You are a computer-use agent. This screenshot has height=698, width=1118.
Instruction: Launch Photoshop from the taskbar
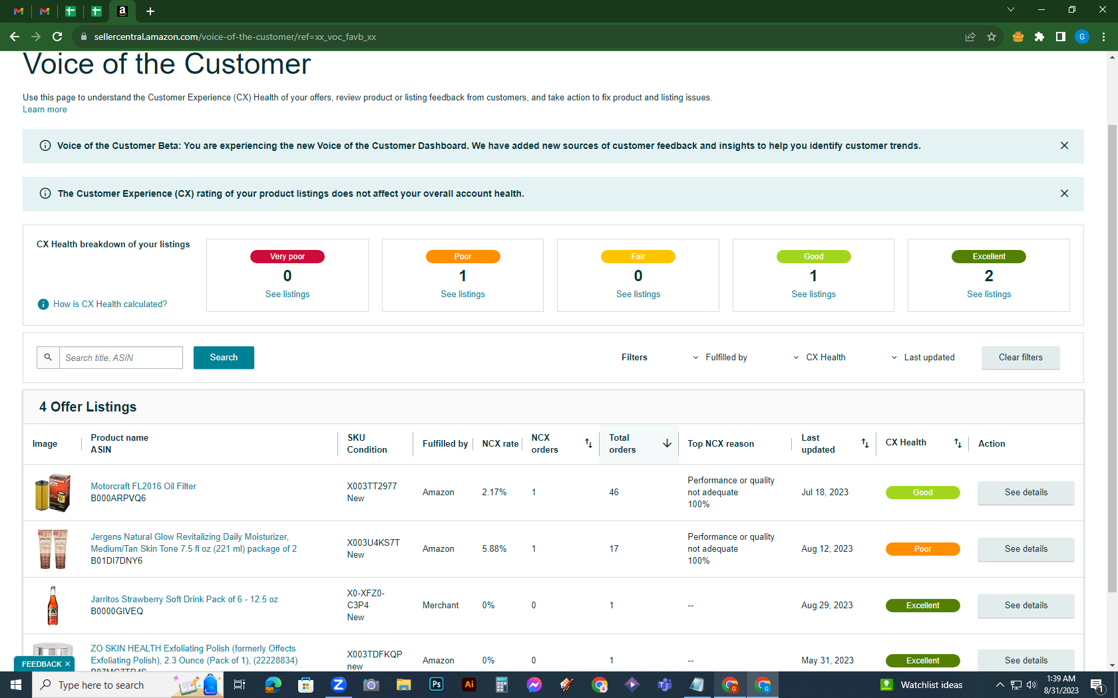pyautogui.click(x=436, y=685)
